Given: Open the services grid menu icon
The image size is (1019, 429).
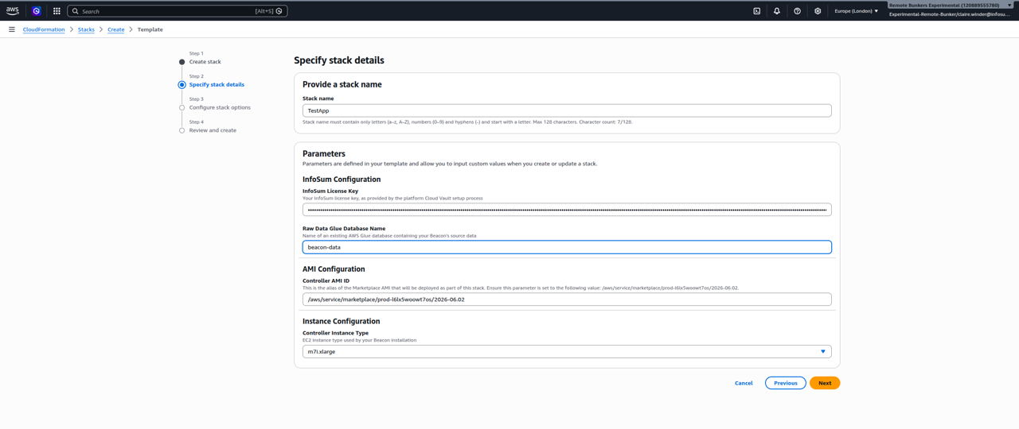Looking at the screenshot, I should pyautogui.click(x=57, y=11).
